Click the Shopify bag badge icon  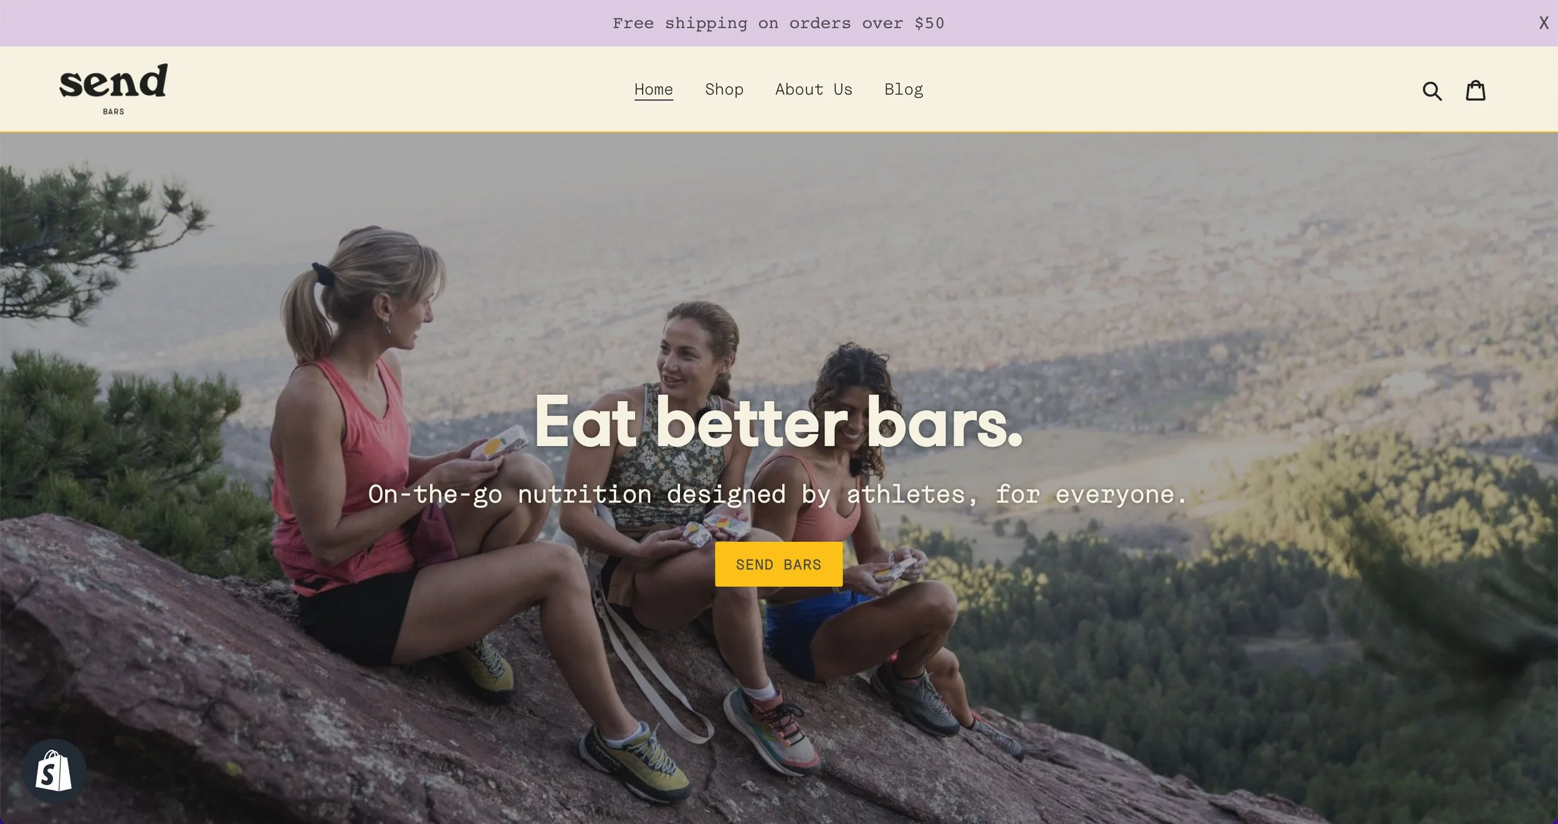point(54,771)
